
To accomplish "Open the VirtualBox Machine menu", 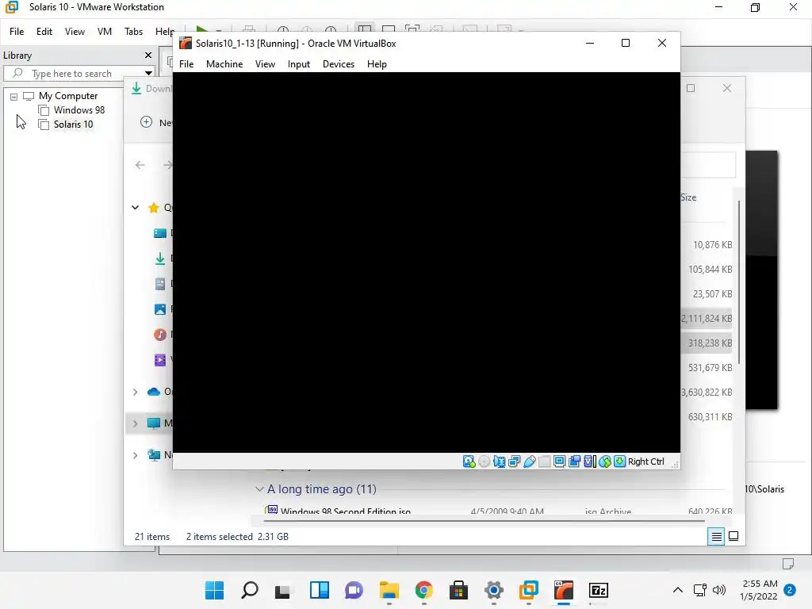I will coord(224,64).
